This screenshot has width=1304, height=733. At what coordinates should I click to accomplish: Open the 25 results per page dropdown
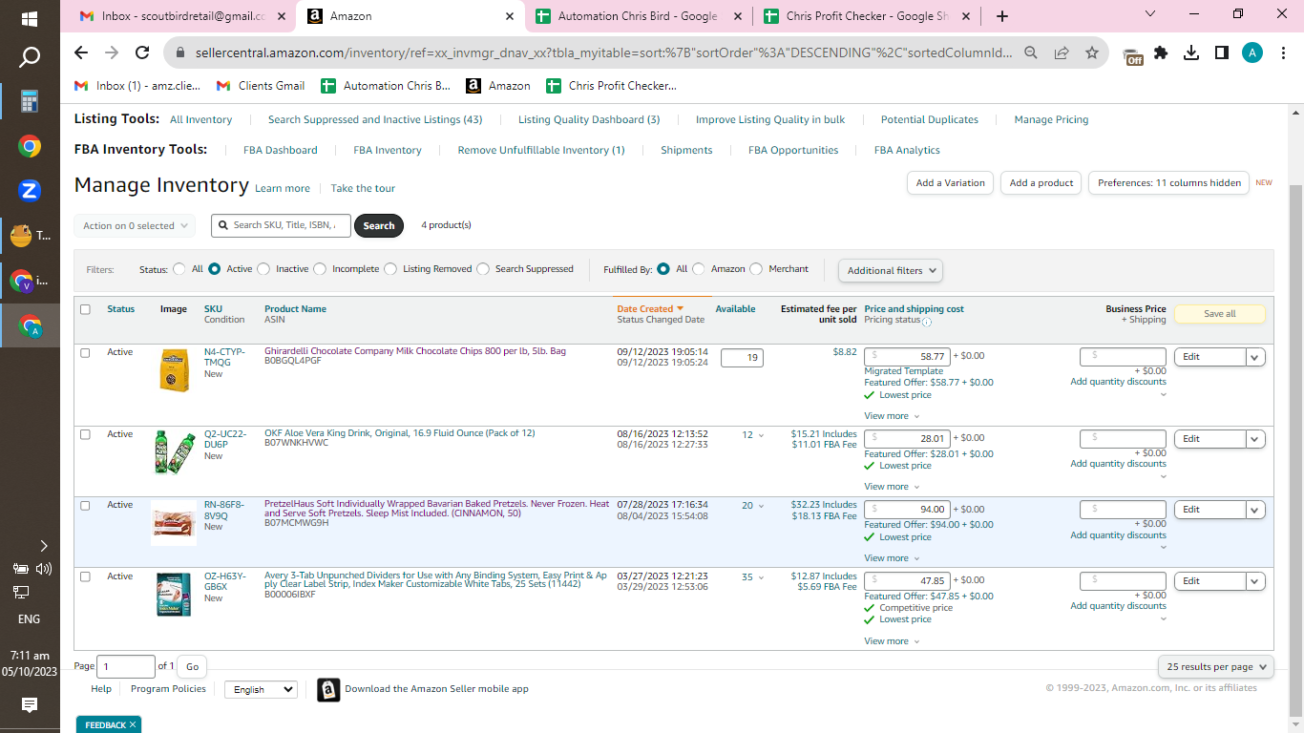coord(1215,667)
